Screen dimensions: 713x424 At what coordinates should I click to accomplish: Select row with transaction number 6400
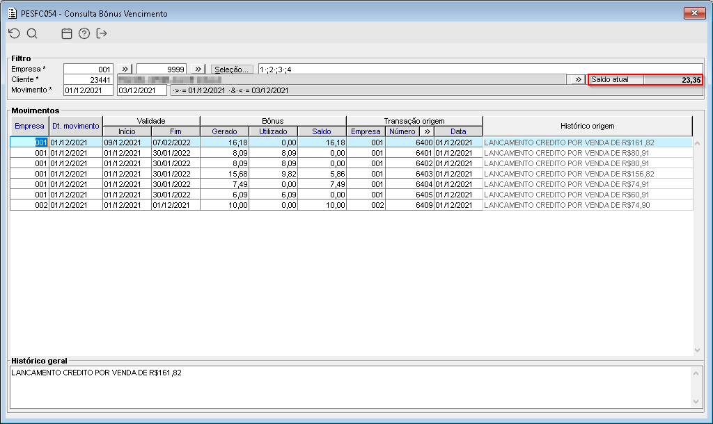(x=351, y=142)
